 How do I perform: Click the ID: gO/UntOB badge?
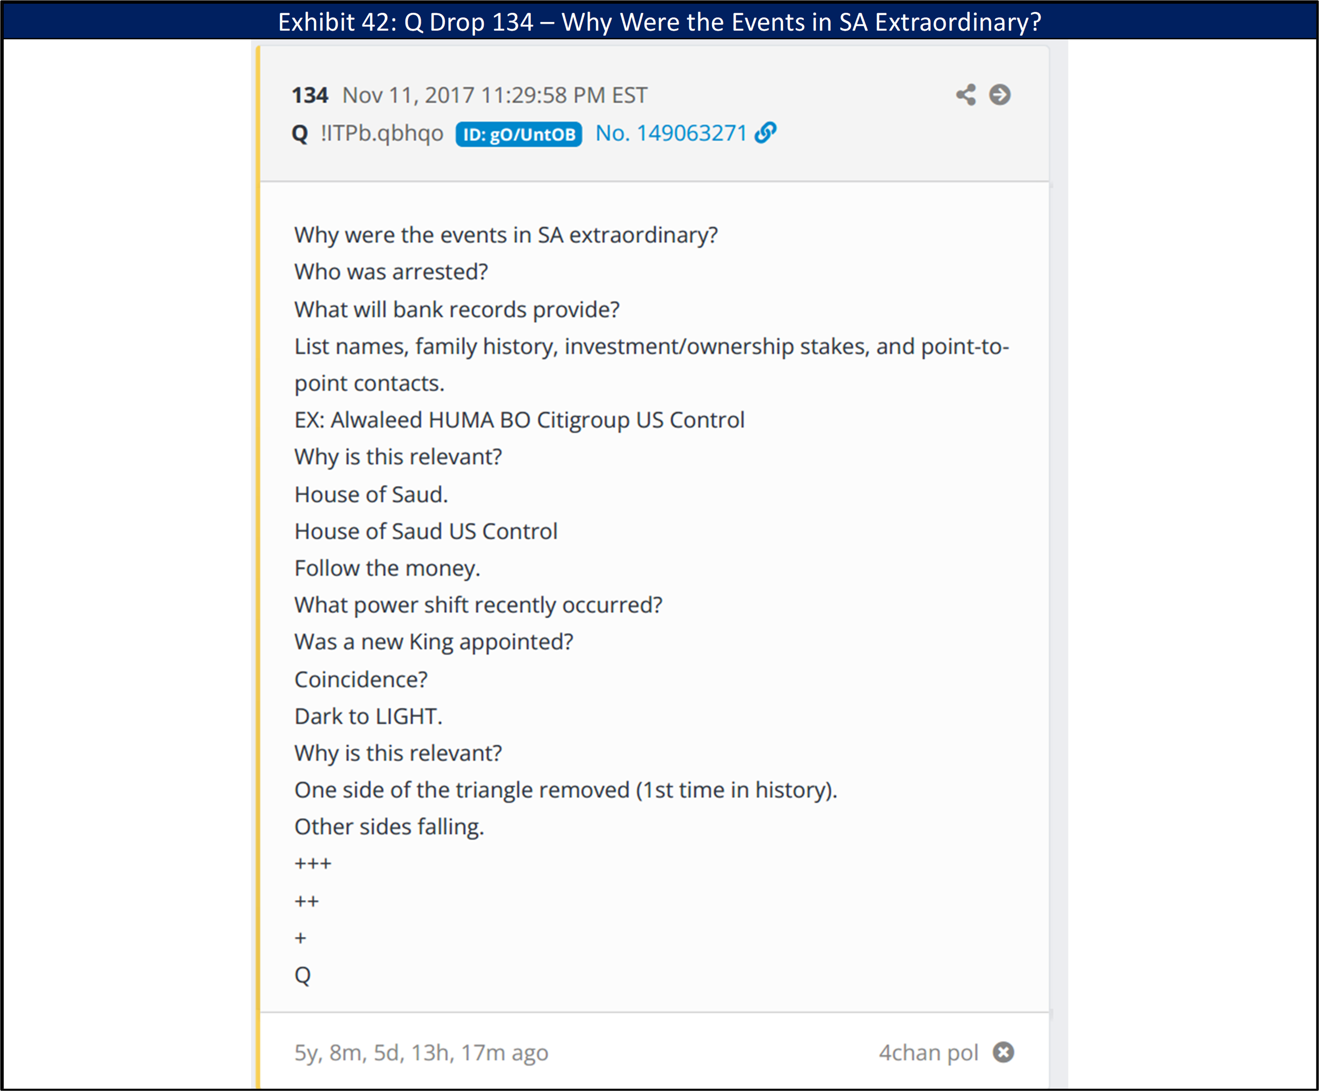[x=519, y=134]
